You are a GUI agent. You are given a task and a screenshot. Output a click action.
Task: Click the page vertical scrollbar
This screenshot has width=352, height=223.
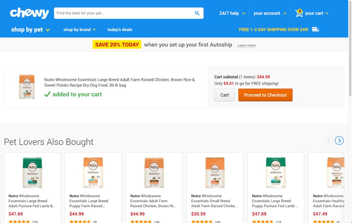350,111
